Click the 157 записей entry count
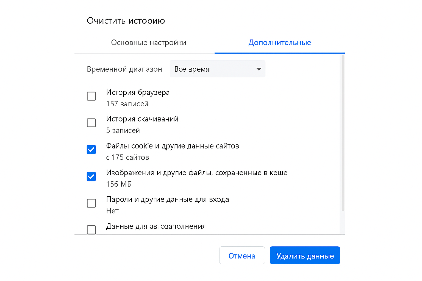Screen dimensions: 422x281 click(x=127, y=104)
